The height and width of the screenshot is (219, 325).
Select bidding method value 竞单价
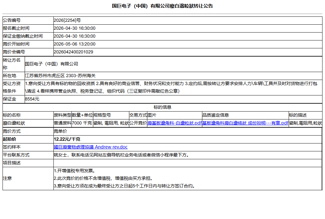click(x=60, y=131)
